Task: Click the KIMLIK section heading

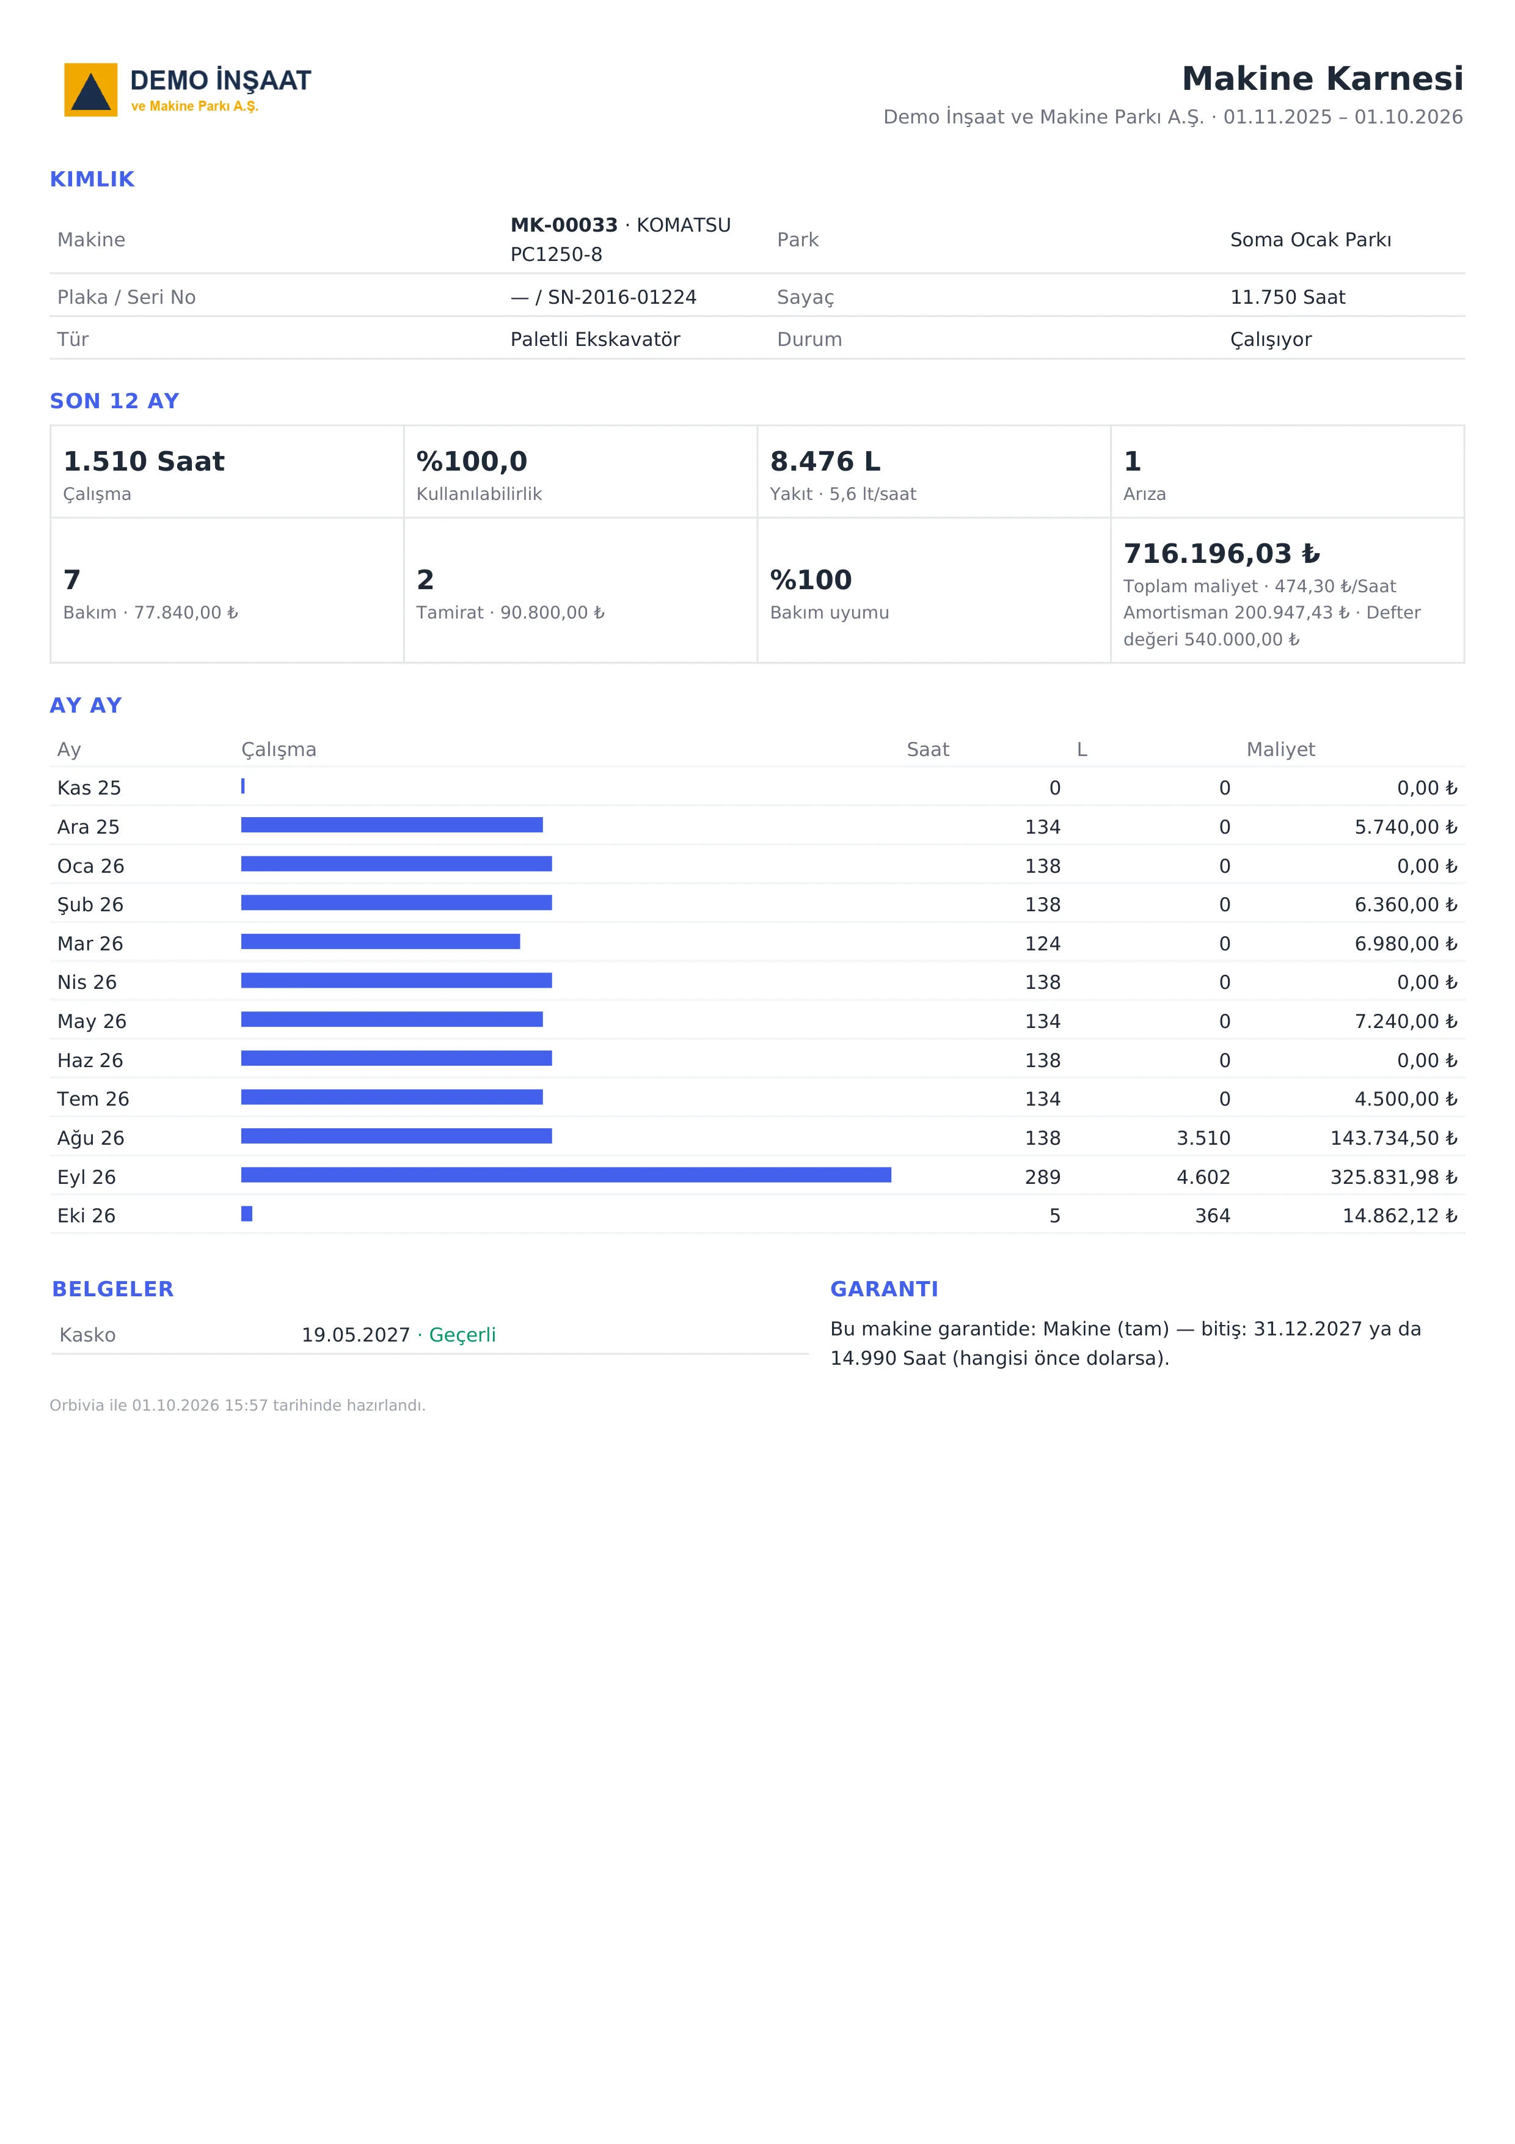Action: pyautogui.click(x=92, y=179)
